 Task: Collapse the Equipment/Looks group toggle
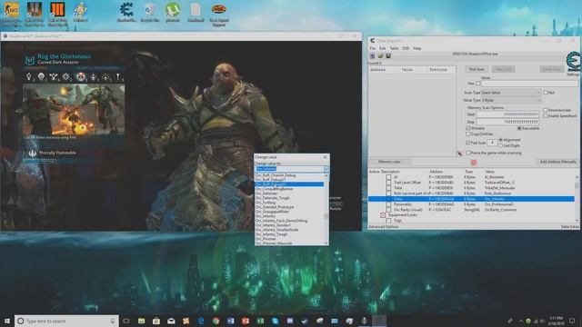[383, 215]
